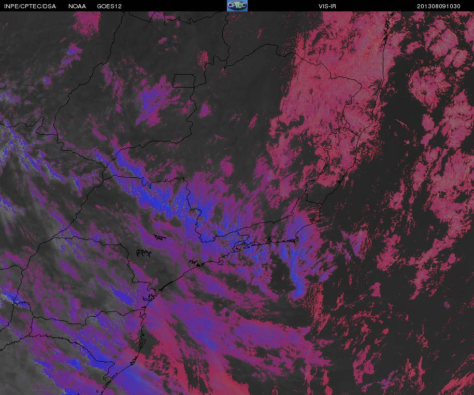Click the CPTEC logo in header

(237, 6)
